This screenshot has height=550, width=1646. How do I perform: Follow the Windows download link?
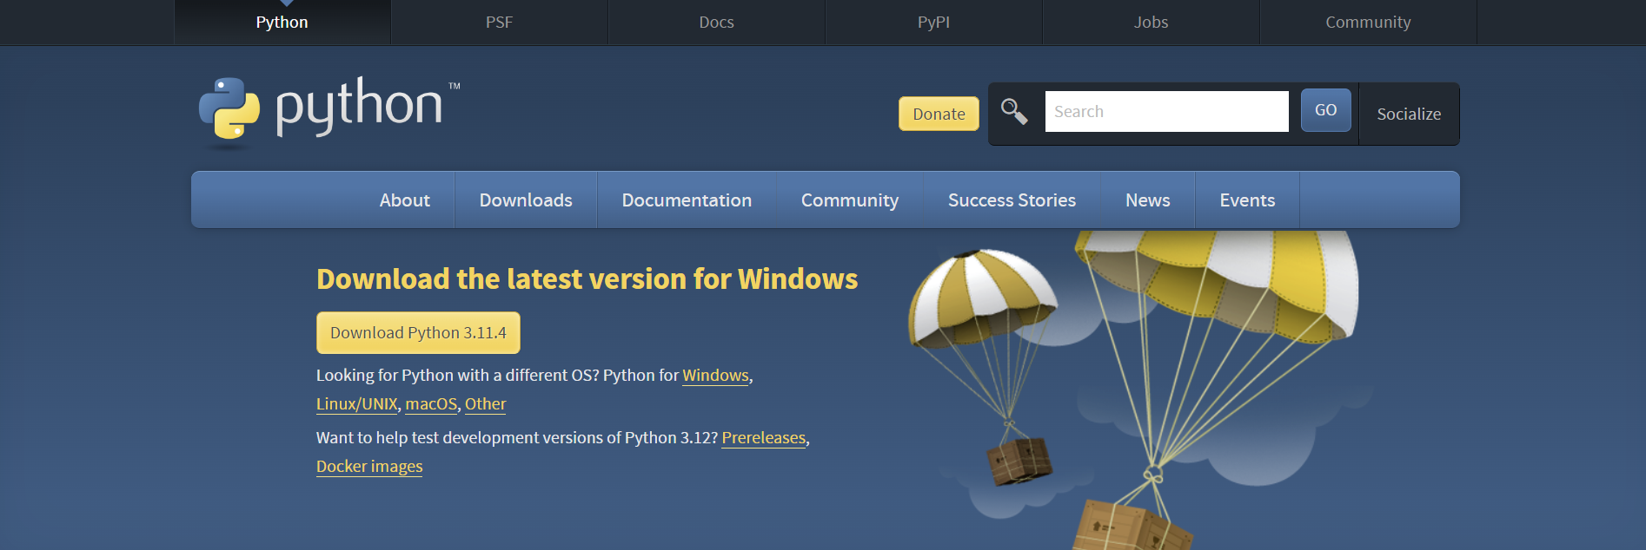[x=715, y=376]
